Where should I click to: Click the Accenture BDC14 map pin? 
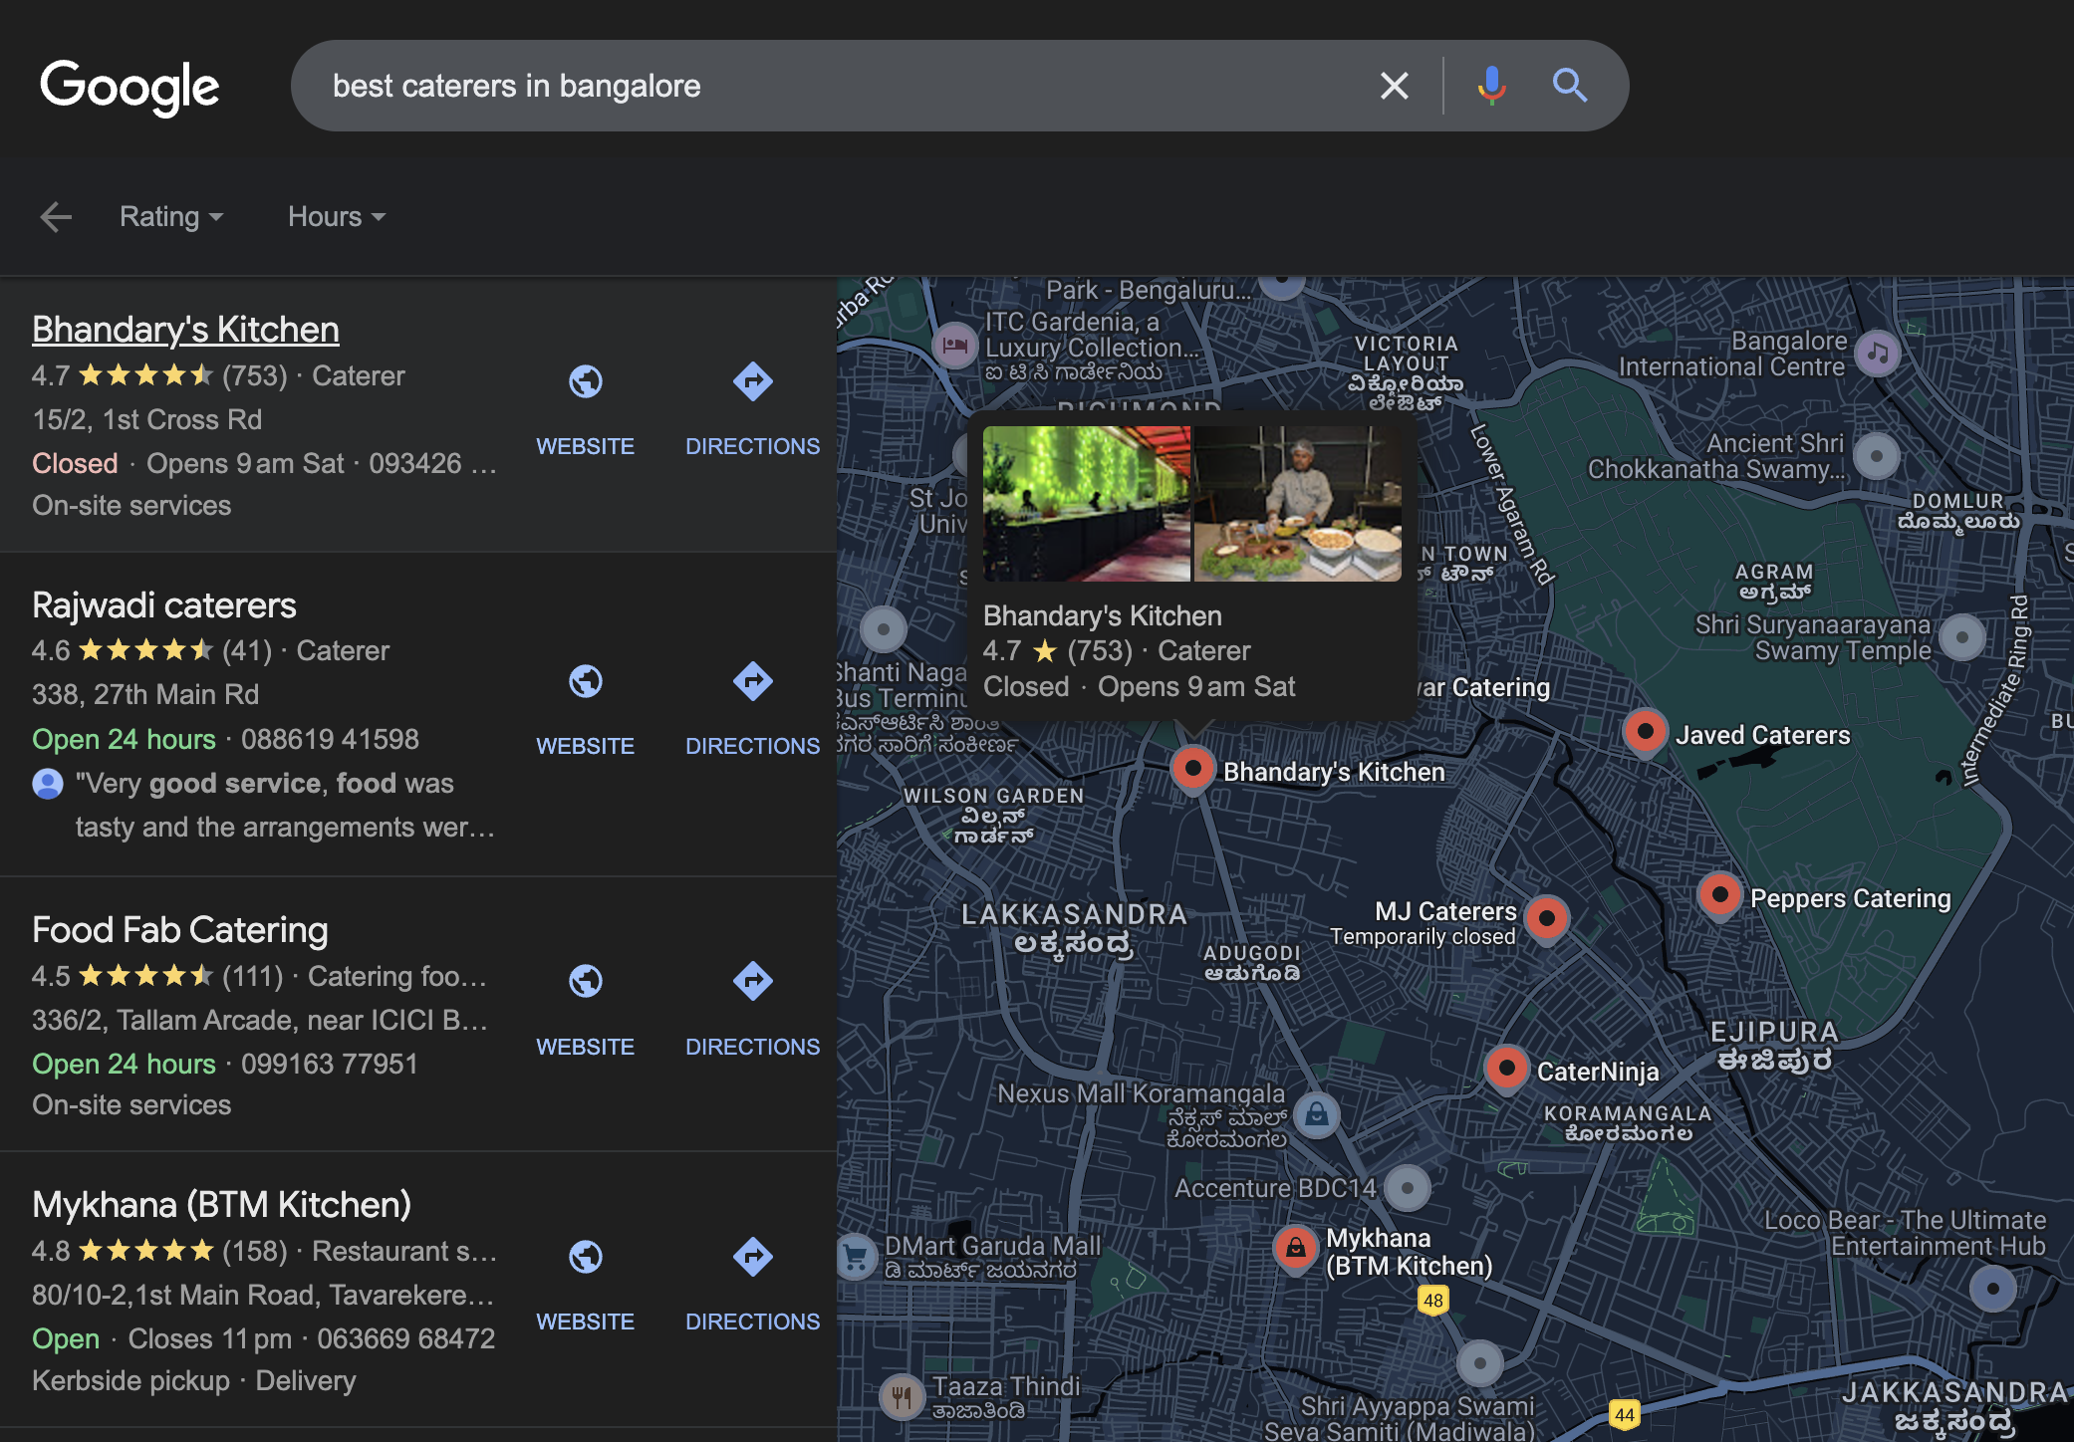point(1408,1187)
